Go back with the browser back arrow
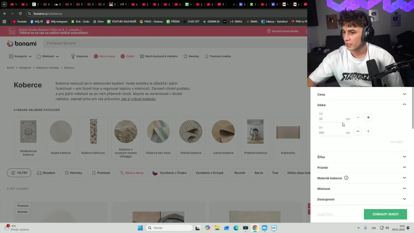This screenshot has height=233, width=414. [5, 14]
